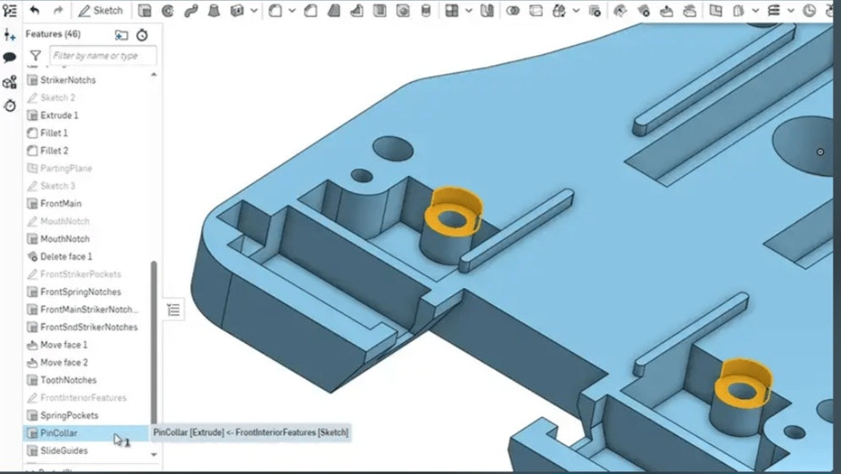Click the stopwatch icon beside Features header
This screenshot has height=474, width=841.
(x=142, y=35)
